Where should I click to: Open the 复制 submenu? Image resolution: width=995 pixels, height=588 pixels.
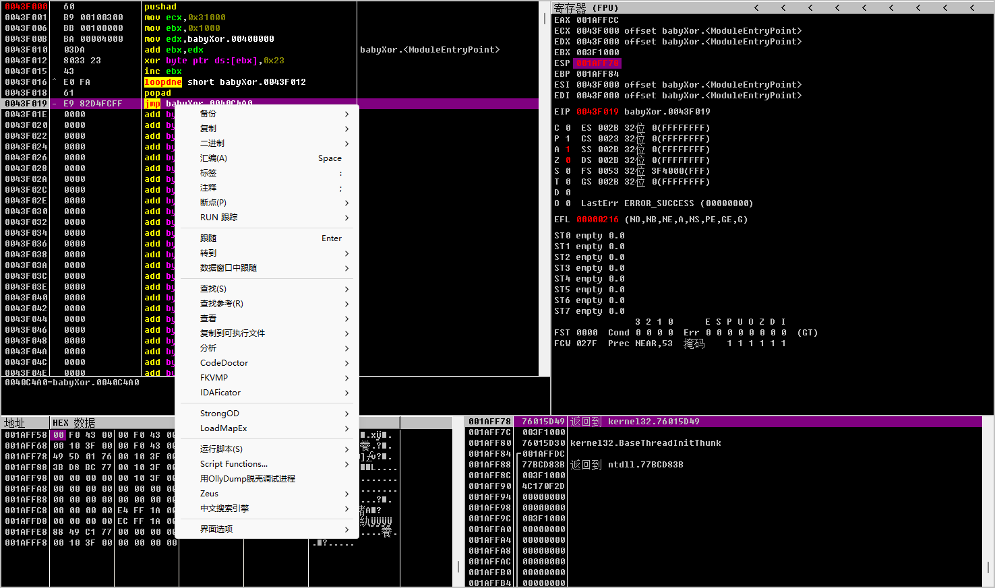click(267, 129)
